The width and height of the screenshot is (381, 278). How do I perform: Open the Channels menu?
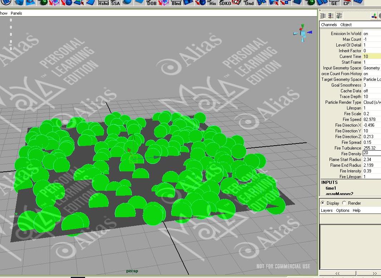click(329, 25)
